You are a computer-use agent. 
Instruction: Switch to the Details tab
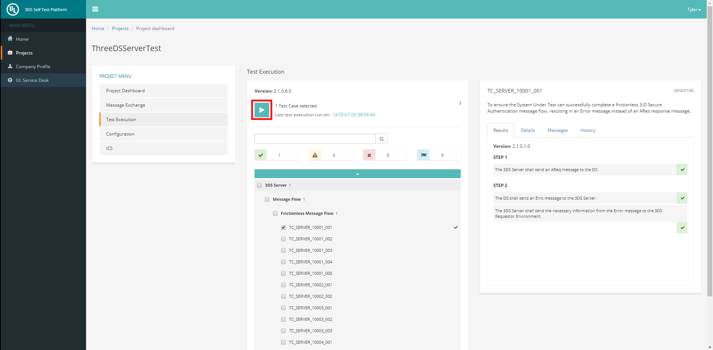[528, 130]
